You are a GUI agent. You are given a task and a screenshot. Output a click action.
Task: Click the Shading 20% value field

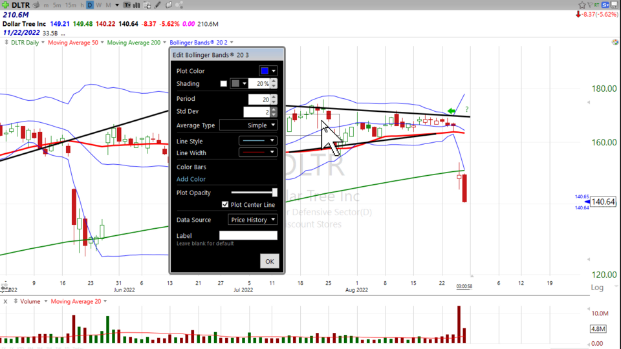(x=259, y=83)
